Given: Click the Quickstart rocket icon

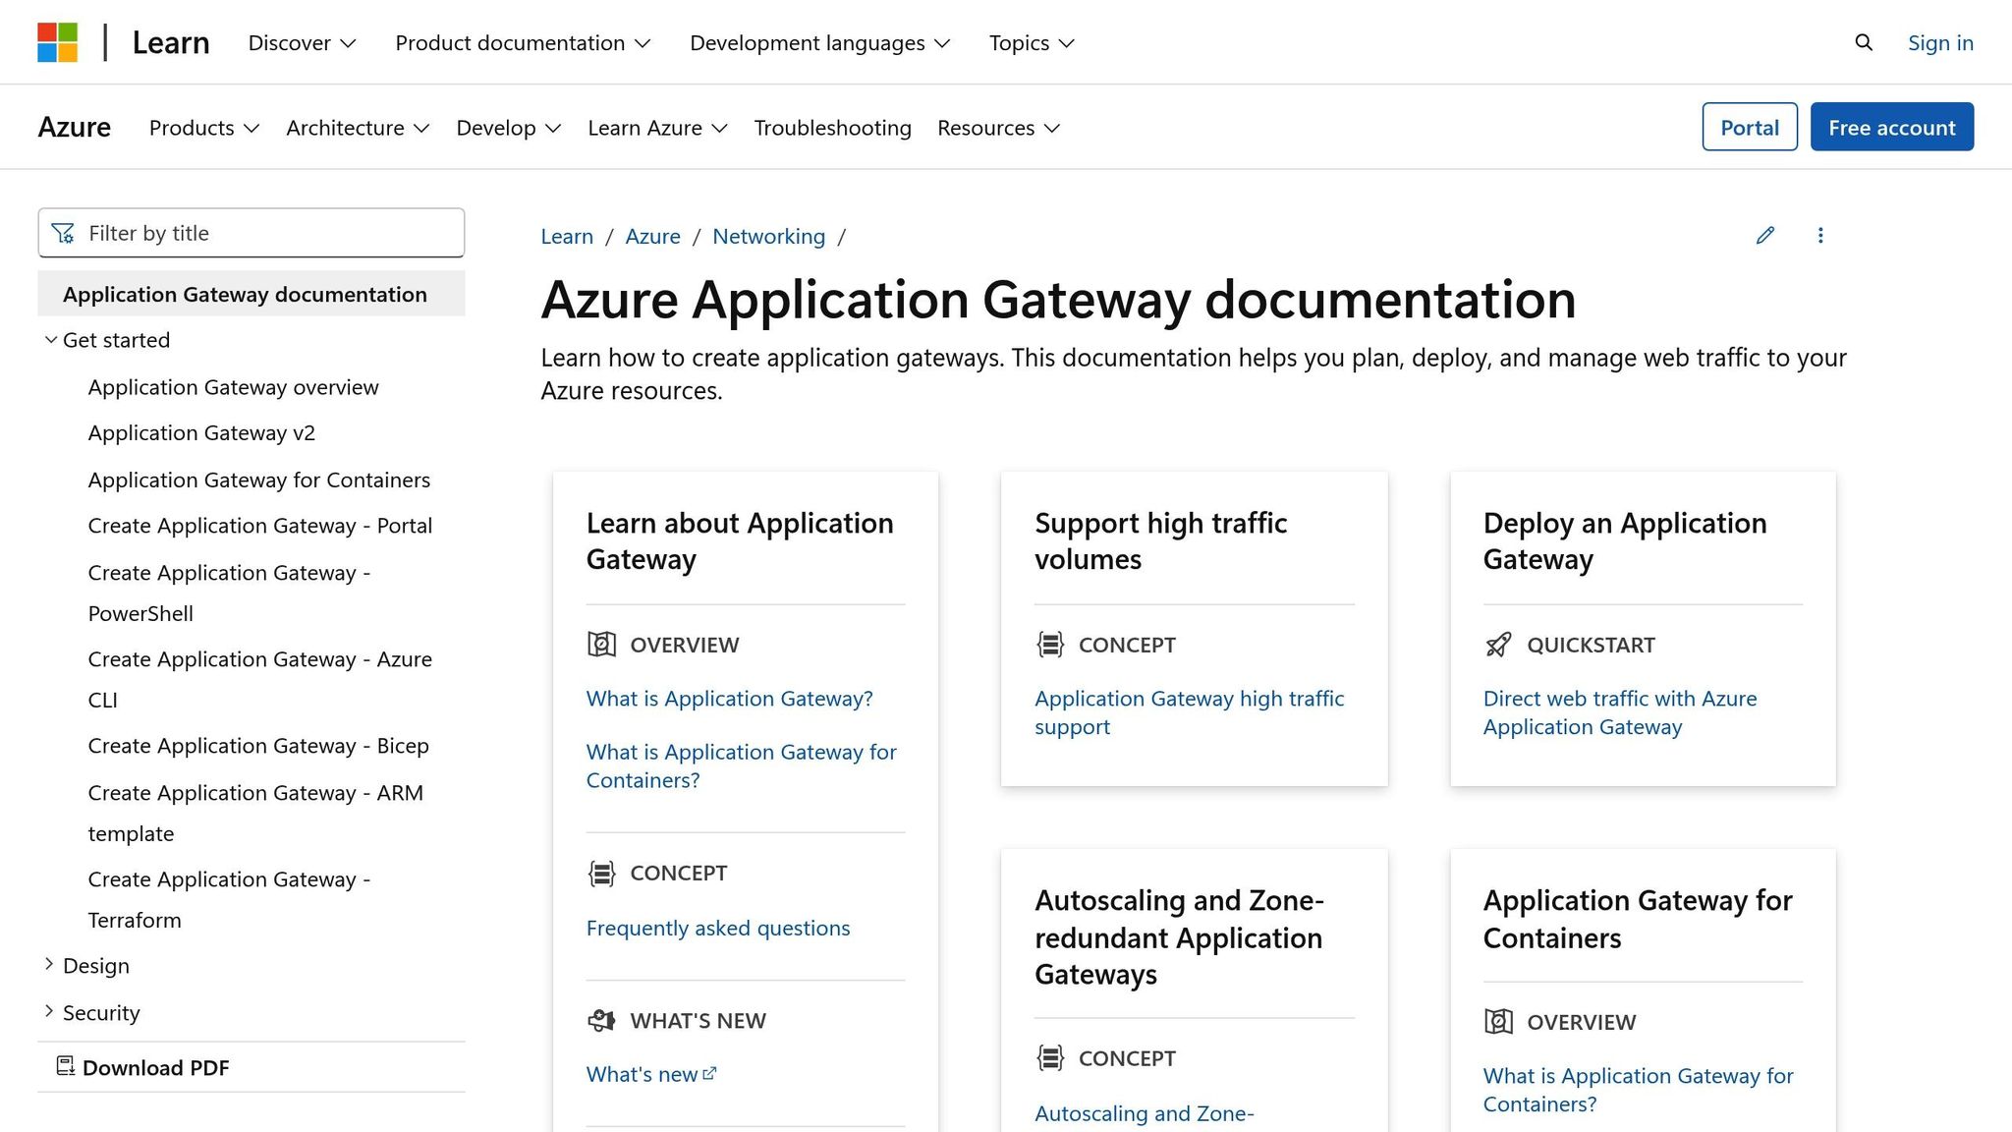Looking at the screenshot, I should pos(1498,645).
